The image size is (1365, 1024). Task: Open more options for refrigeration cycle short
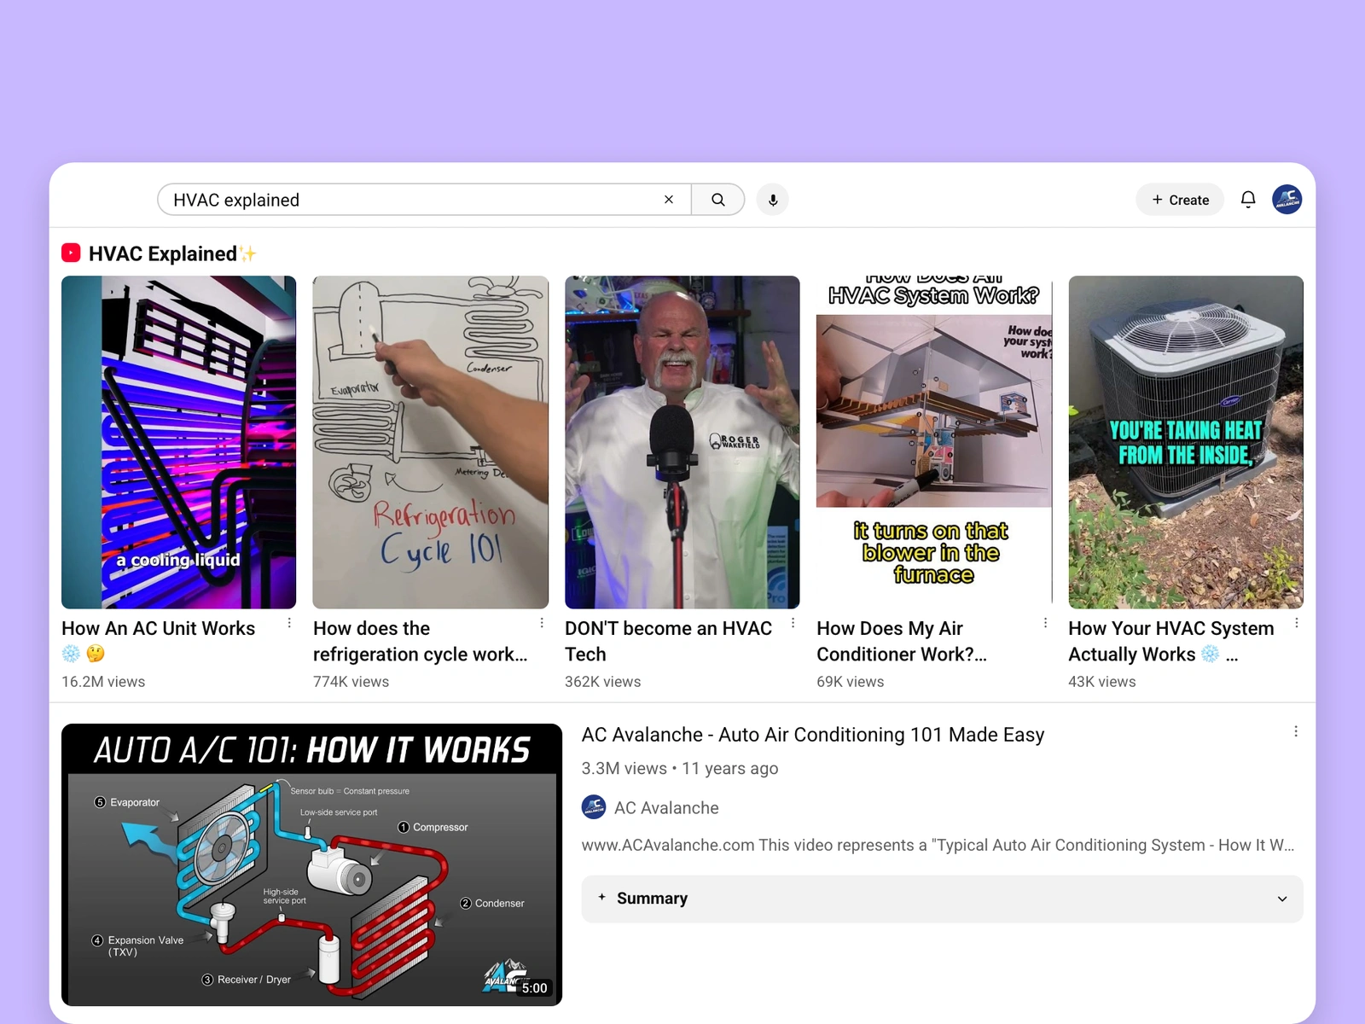coord(542,624)
